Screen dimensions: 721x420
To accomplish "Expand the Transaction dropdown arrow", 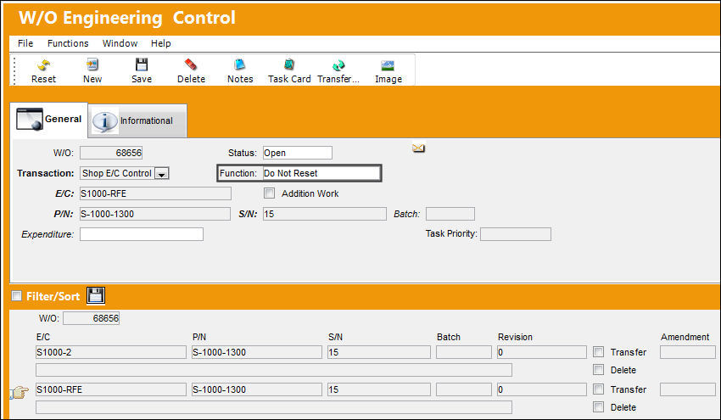I will click(162, 173).
